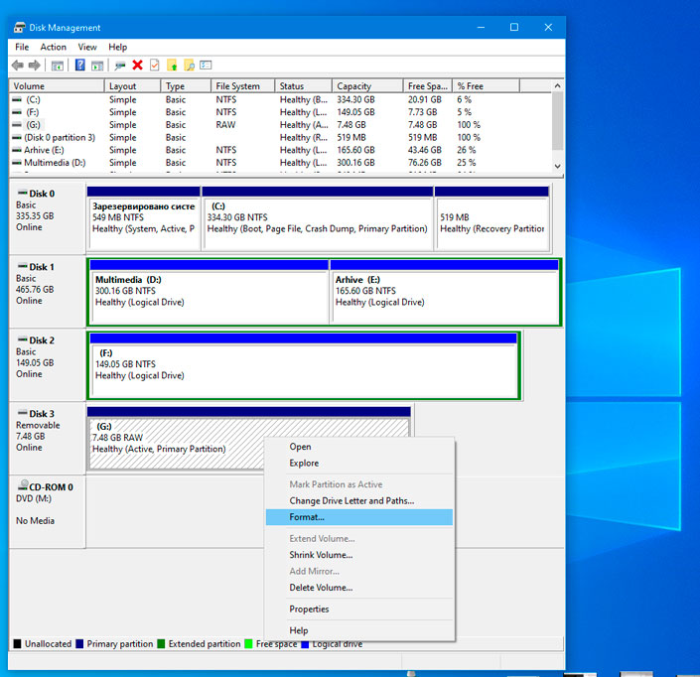700x677 pixels.
Task: Select the (Disk 0 partition 3) volume row
Action: point(280,137)
